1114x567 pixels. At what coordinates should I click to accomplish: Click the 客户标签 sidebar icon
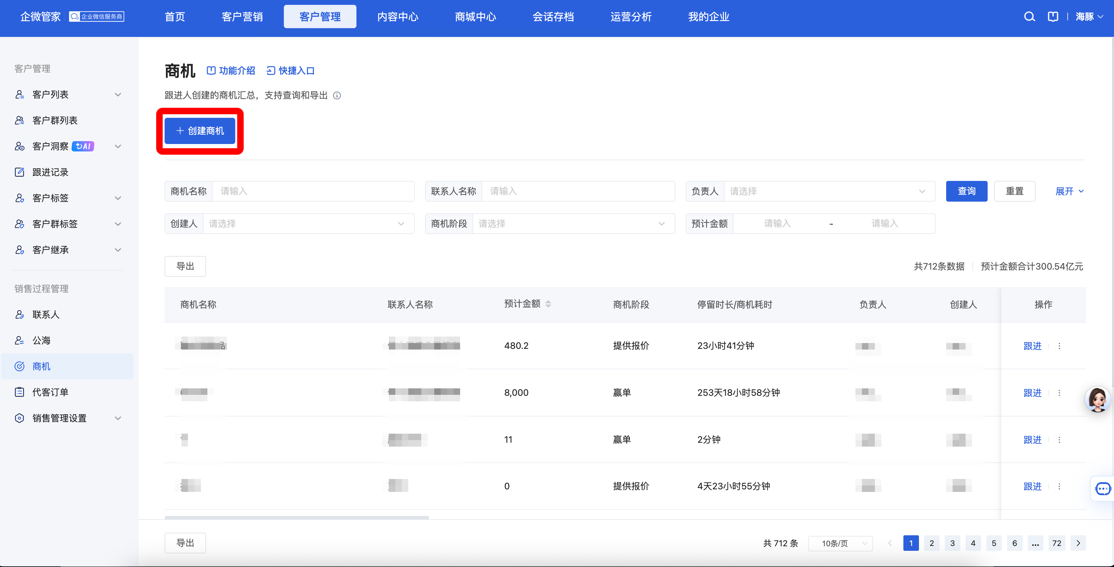(x=19, y=198)
